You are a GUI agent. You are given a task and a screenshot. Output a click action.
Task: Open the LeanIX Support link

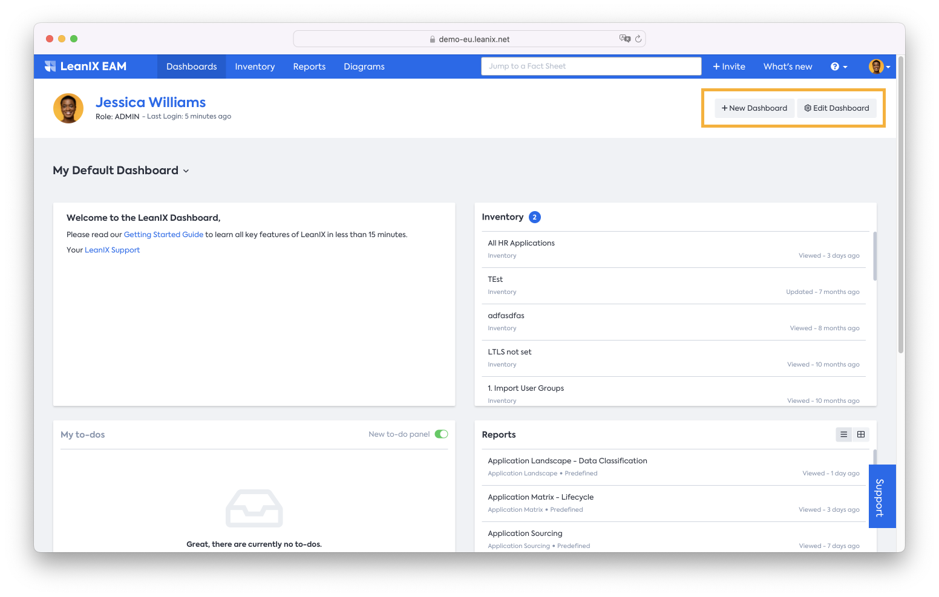112,250
